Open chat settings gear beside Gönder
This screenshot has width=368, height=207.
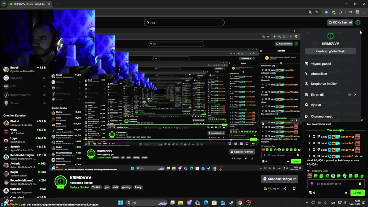coord(346,193)
